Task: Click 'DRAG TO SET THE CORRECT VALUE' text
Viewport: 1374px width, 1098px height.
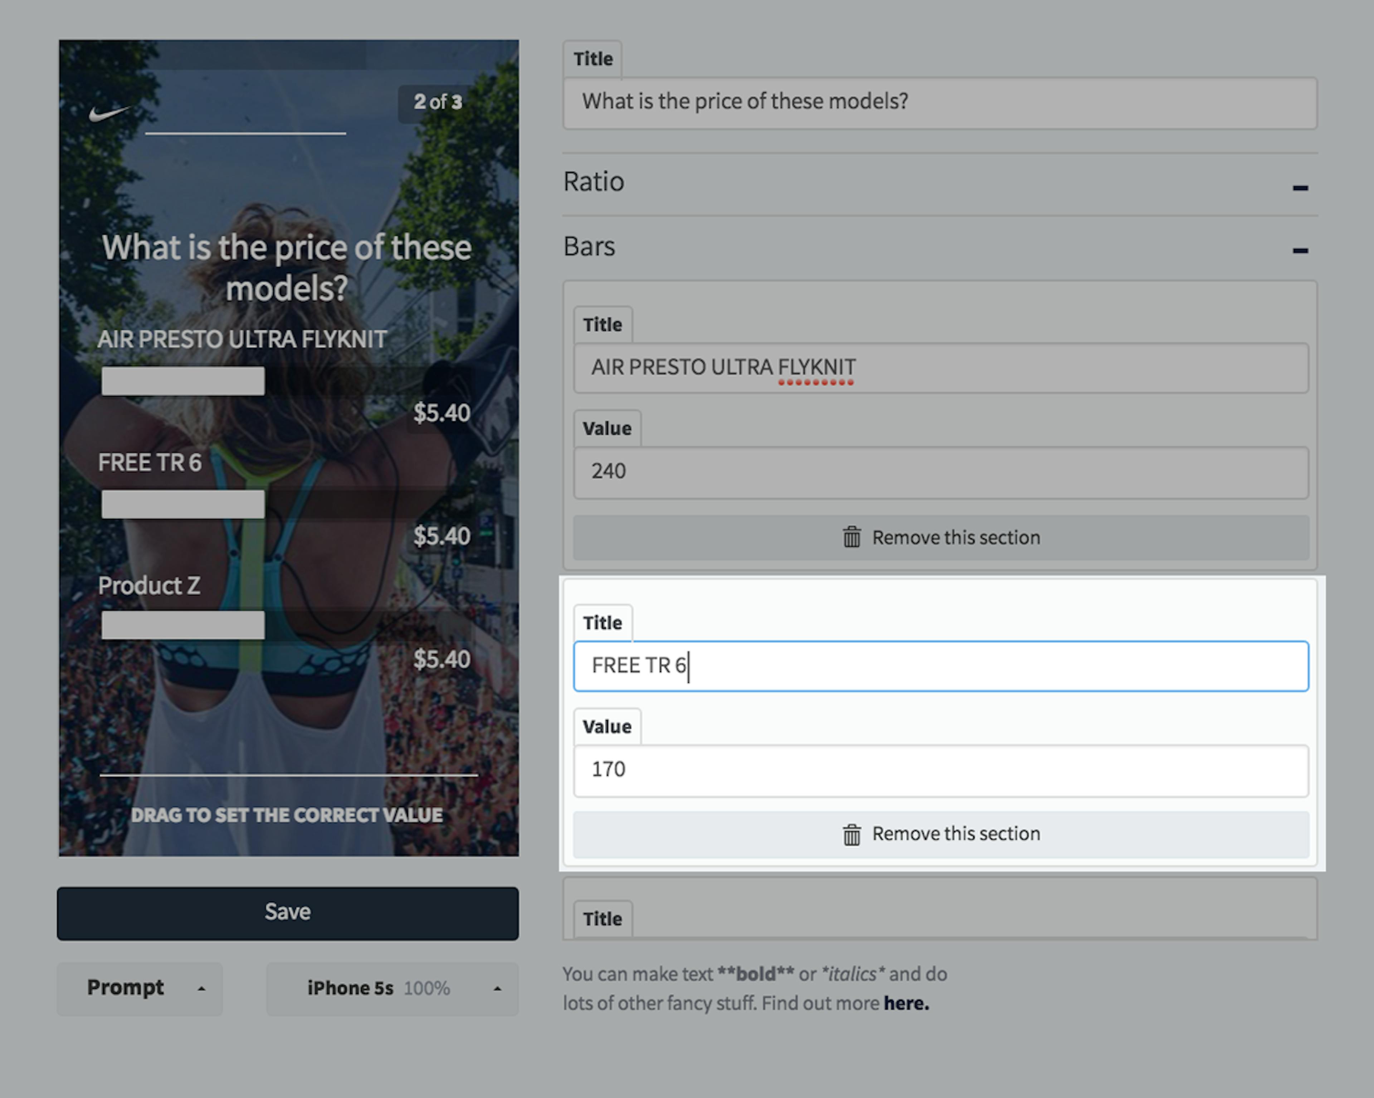Action: pos(287,815)
